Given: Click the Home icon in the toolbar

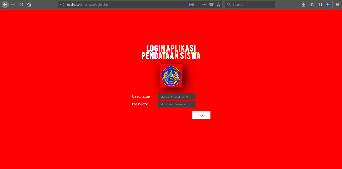Looking at the screenshot, I should 29,4.
